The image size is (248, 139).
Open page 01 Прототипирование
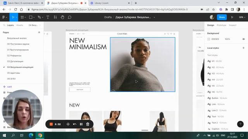pyautogui.click(x=18, y=50)
